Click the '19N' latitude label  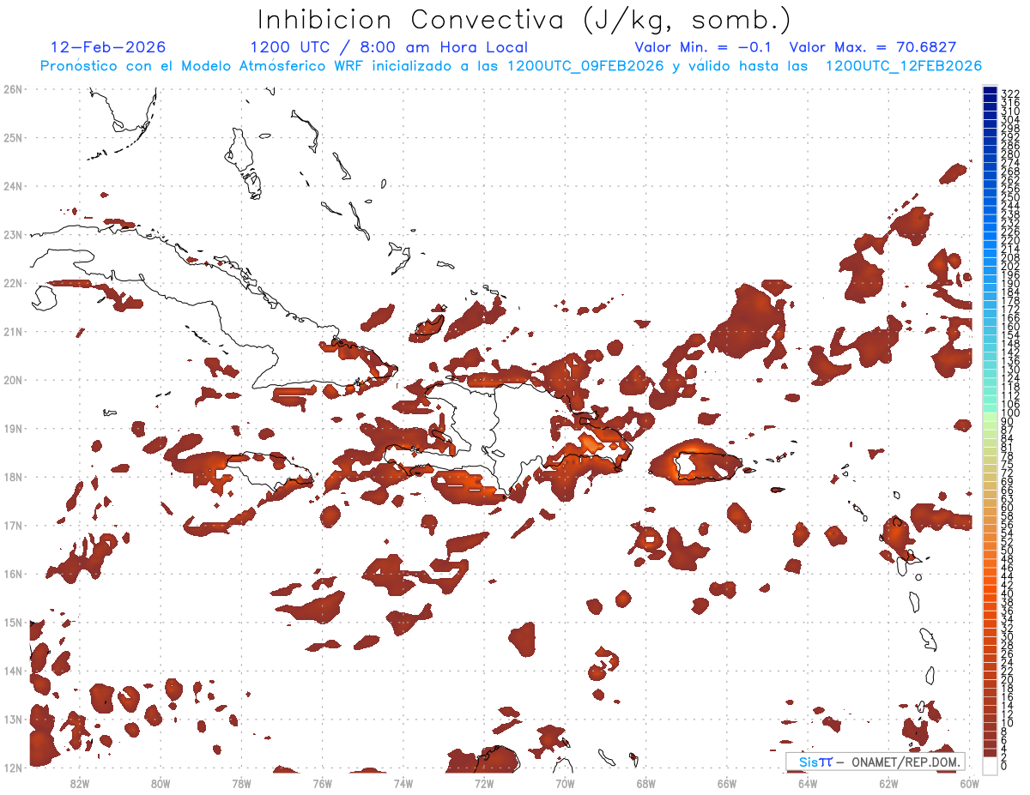pos(13,428)
